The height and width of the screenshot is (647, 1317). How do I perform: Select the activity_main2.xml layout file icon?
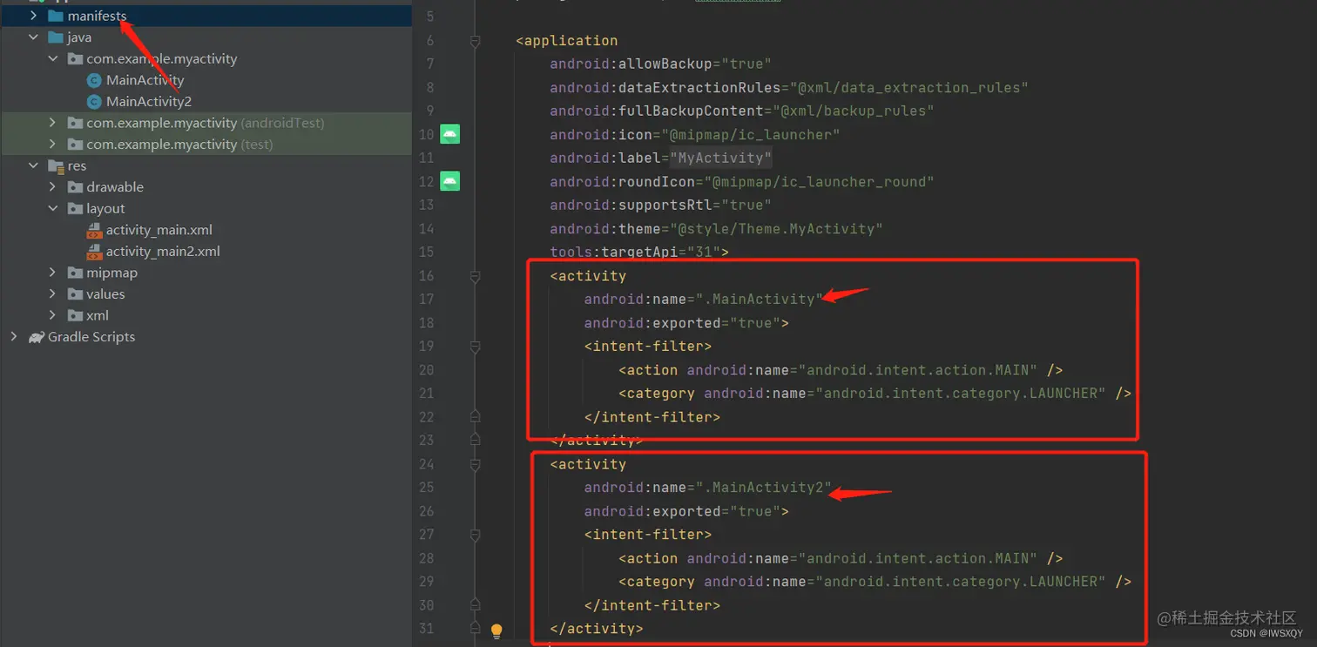point(94,252)
